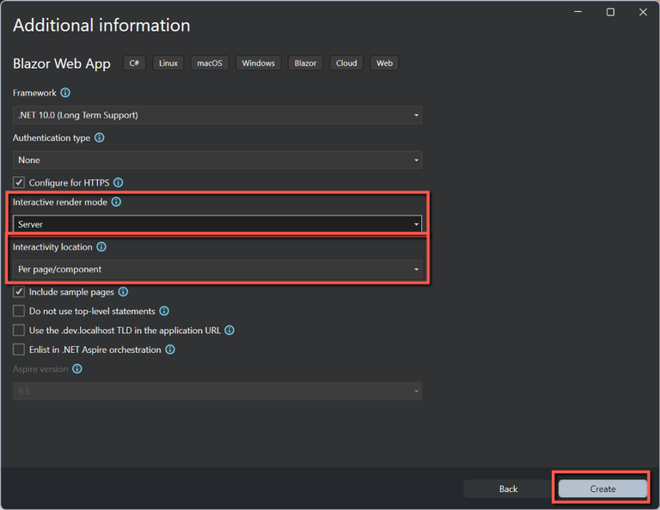The height and width of the screenshot is (510, 660).
Task: Check Enlist in .NET Aspire orchestration
Action: tap(19, 349)
